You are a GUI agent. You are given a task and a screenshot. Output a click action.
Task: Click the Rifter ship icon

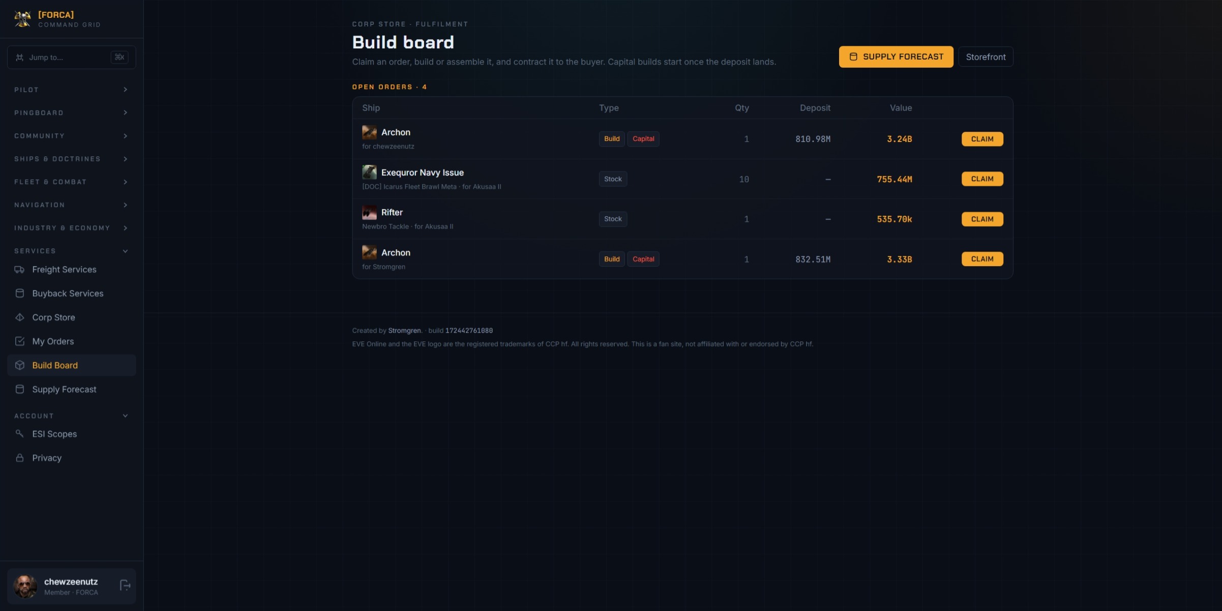tap(369, 212)
